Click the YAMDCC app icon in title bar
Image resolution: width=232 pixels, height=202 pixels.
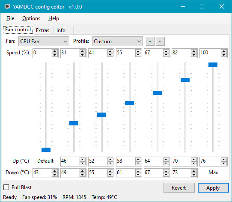7,6
